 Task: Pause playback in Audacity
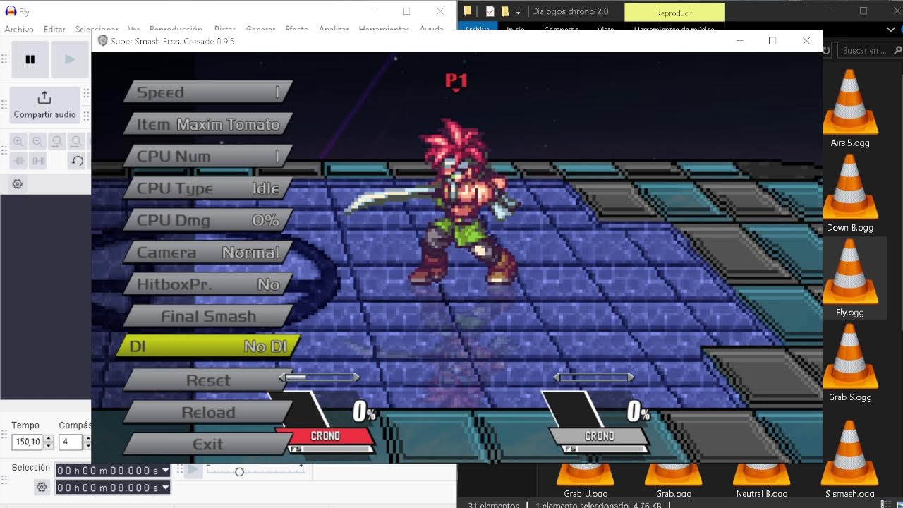pos(30,59)
